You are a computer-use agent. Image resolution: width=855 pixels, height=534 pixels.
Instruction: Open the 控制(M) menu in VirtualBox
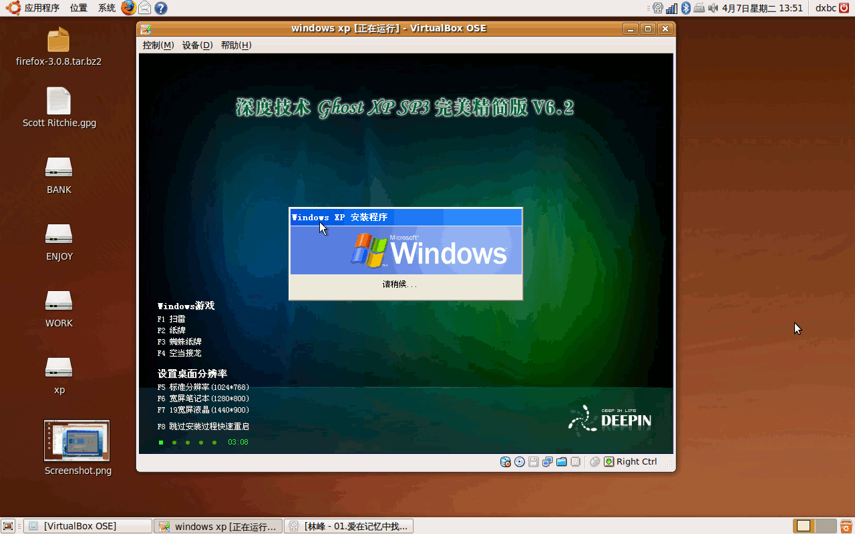[x=158, y=45]
